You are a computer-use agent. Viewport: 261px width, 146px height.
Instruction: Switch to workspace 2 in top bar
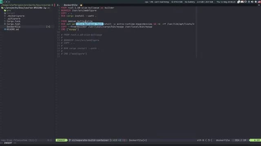tap(4, 2)
